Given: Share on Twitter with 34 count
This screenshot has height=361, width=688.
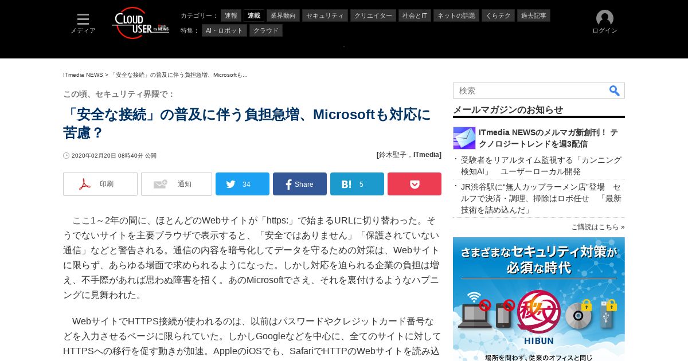Looking at the screenshot, I should tap(243, 184).
